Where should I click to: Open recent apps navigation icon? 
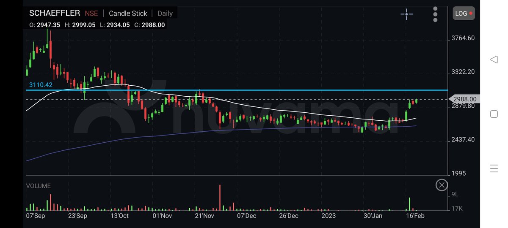[494, 168]
